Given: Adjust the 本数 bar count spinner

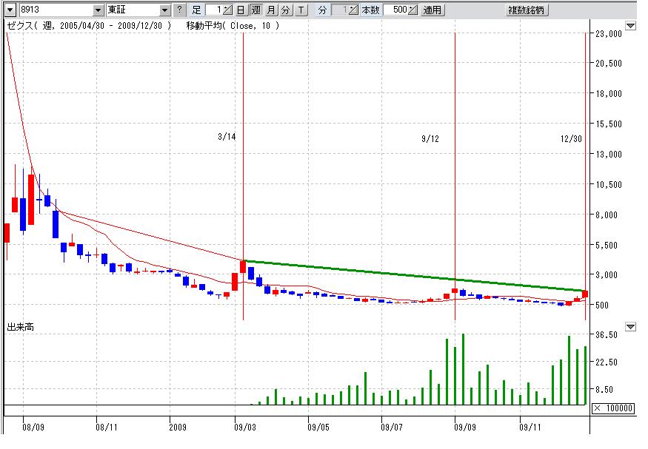Looking at the screenshot, I should click(412, 10).
